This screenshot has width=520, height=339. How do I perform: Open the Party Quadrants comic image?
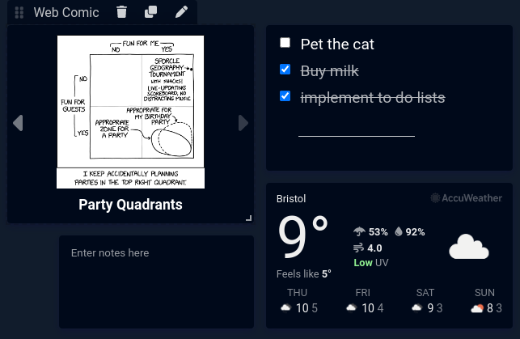(130, 112)
